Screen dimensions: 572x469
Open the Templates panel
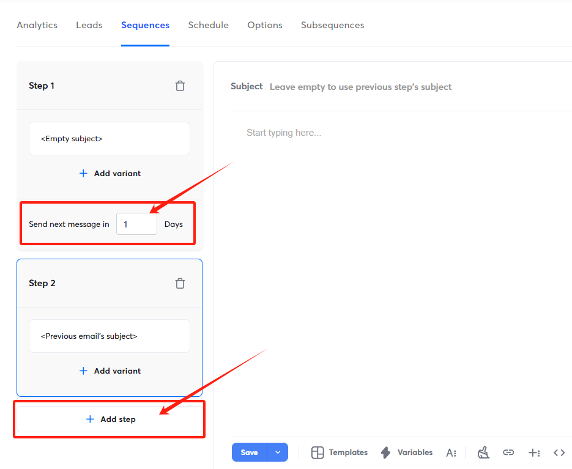tap(339, 452)
